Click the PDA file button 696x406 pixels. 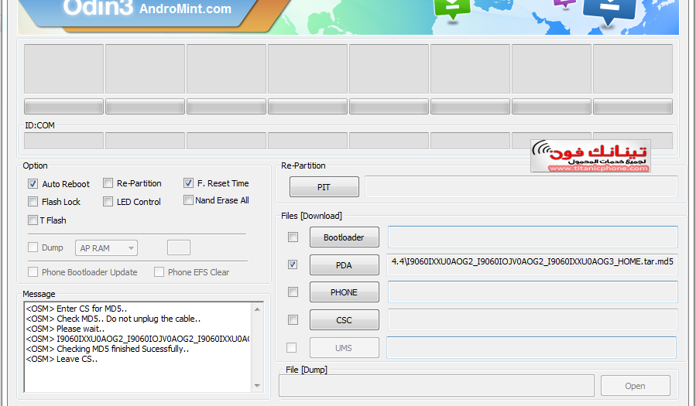(x=344, y=265)
